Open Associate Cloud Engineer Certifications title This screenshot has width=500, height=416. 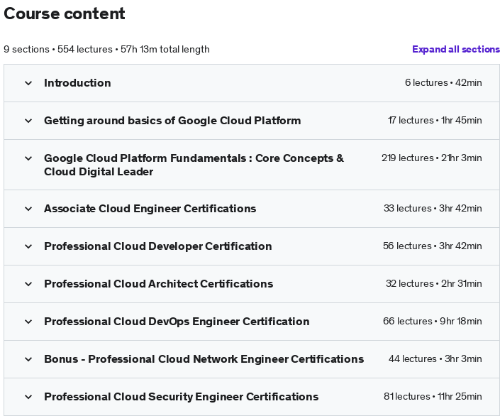(x=150, y=209)
